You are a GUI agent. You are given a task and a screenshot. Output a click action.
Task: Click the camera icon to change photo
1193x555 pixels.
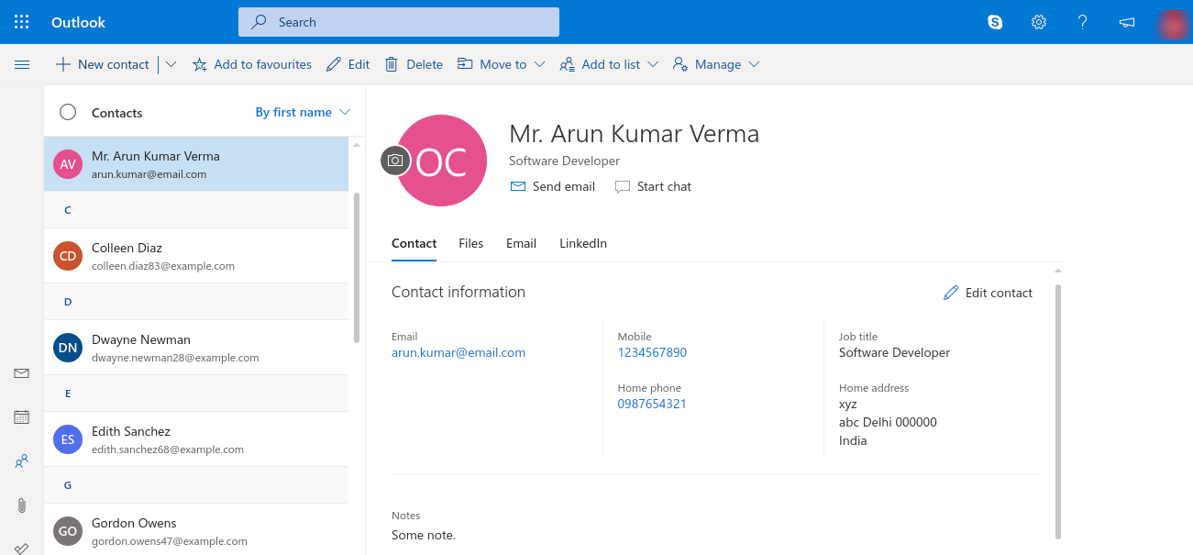tap(395, 161)
